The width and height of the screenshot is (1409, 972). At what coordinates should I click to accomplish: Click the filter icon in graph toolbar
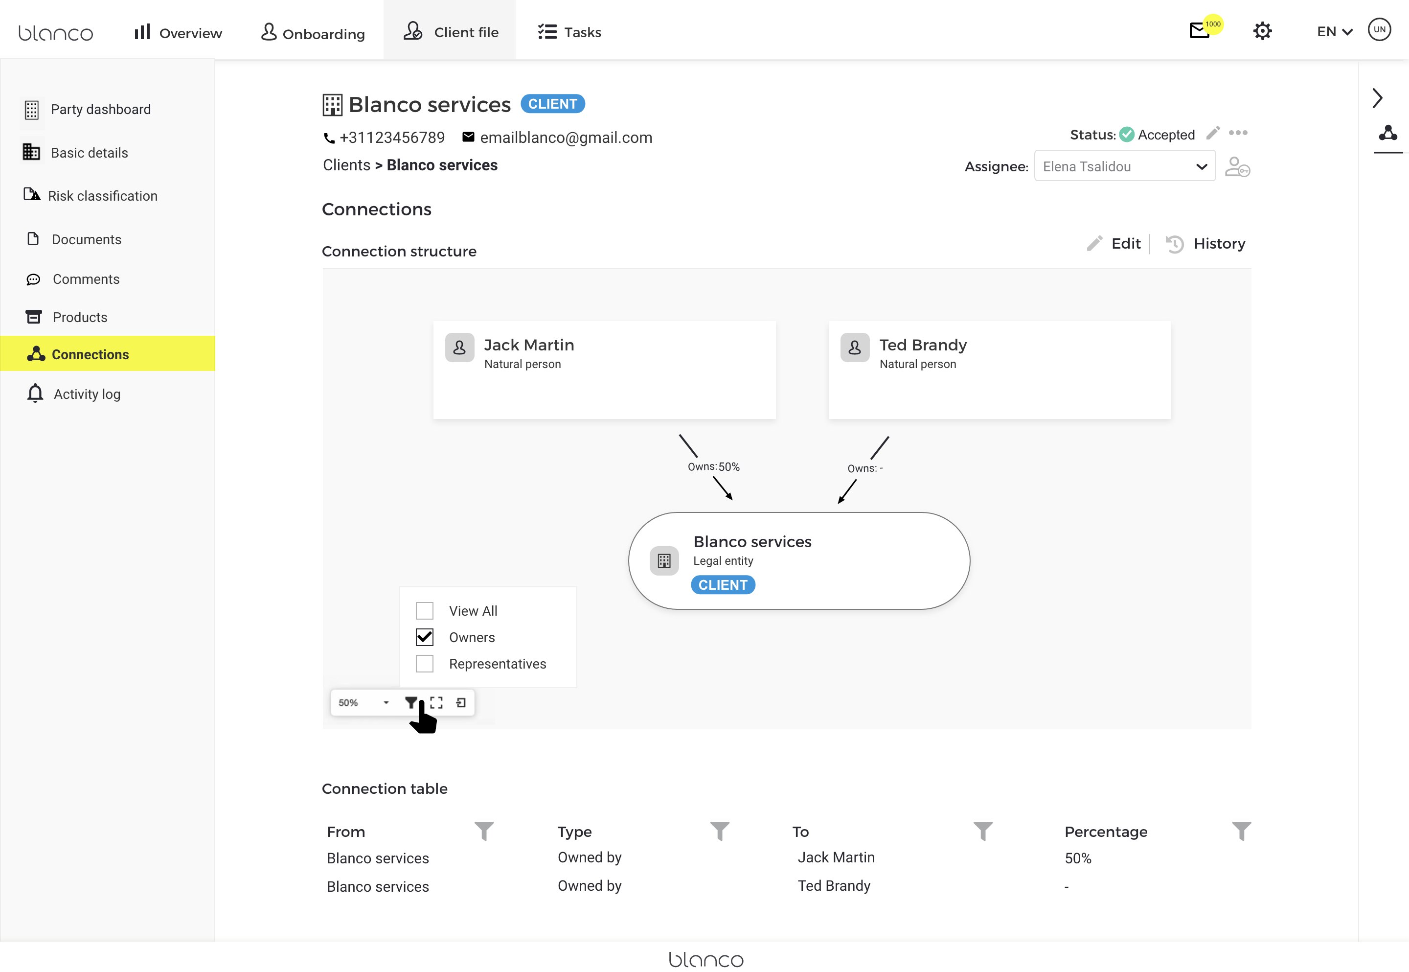[x=411, y=702]
